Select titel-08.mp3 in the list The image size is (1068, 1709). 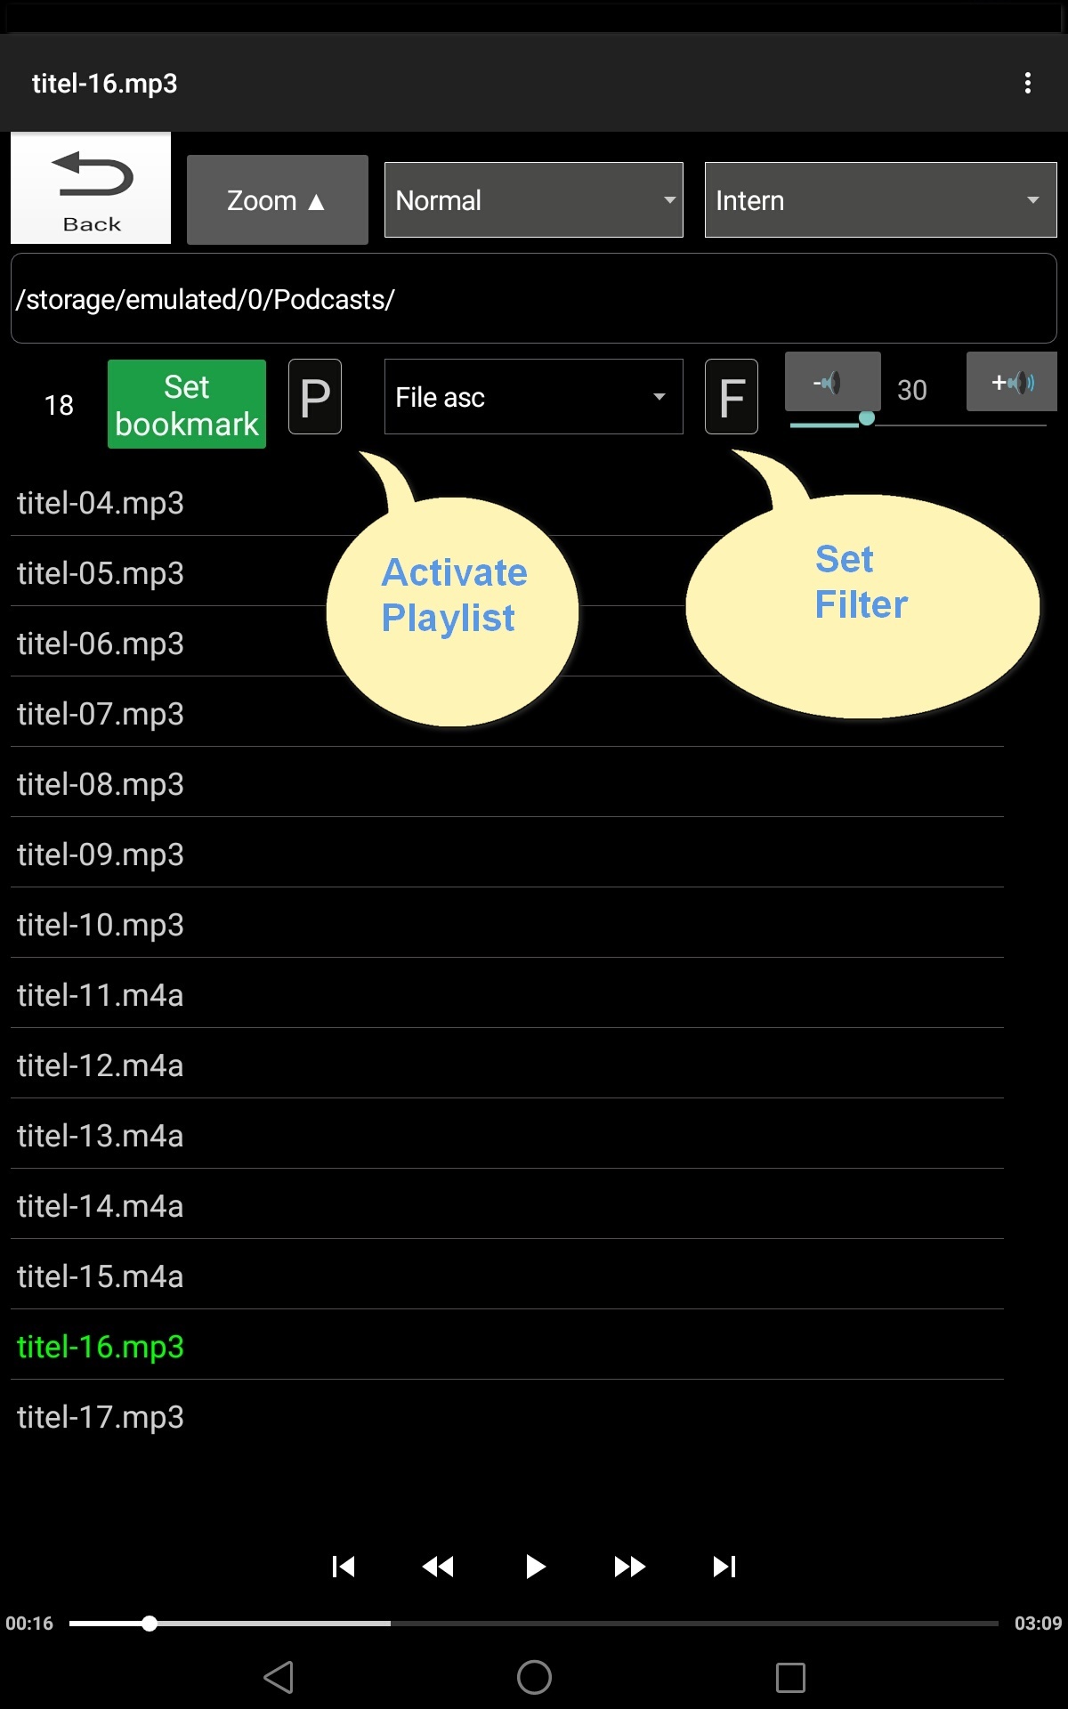coord(507,783)
